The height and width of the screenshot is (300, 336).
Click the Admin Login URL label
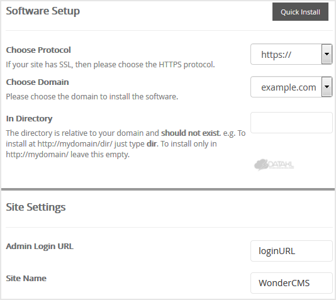pos(40,247)
